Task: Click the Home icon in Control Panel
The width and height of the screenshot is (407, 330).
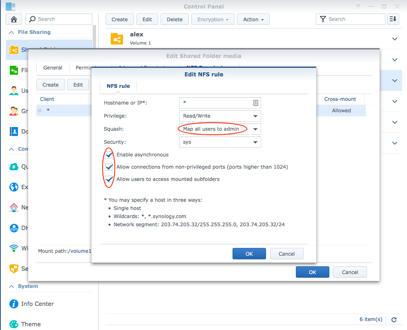Action: pos(14,19)
